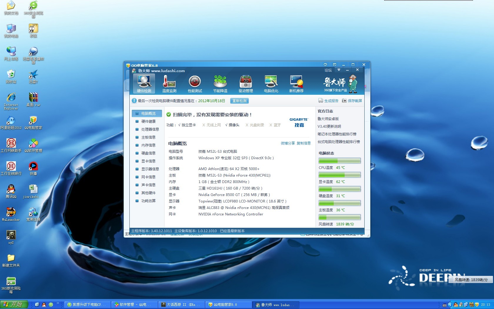Open the 温度监测 temperature monitor tab
This screenshot has width=494, height=309.
(x=169, y=84)
